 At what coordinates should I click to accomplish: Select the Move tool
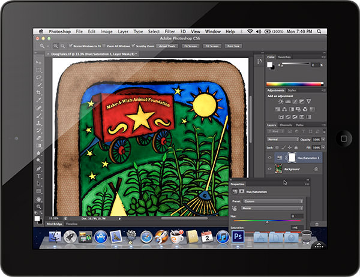[x=38, y=62]
